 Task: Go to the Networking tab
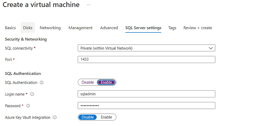(50, 28)
